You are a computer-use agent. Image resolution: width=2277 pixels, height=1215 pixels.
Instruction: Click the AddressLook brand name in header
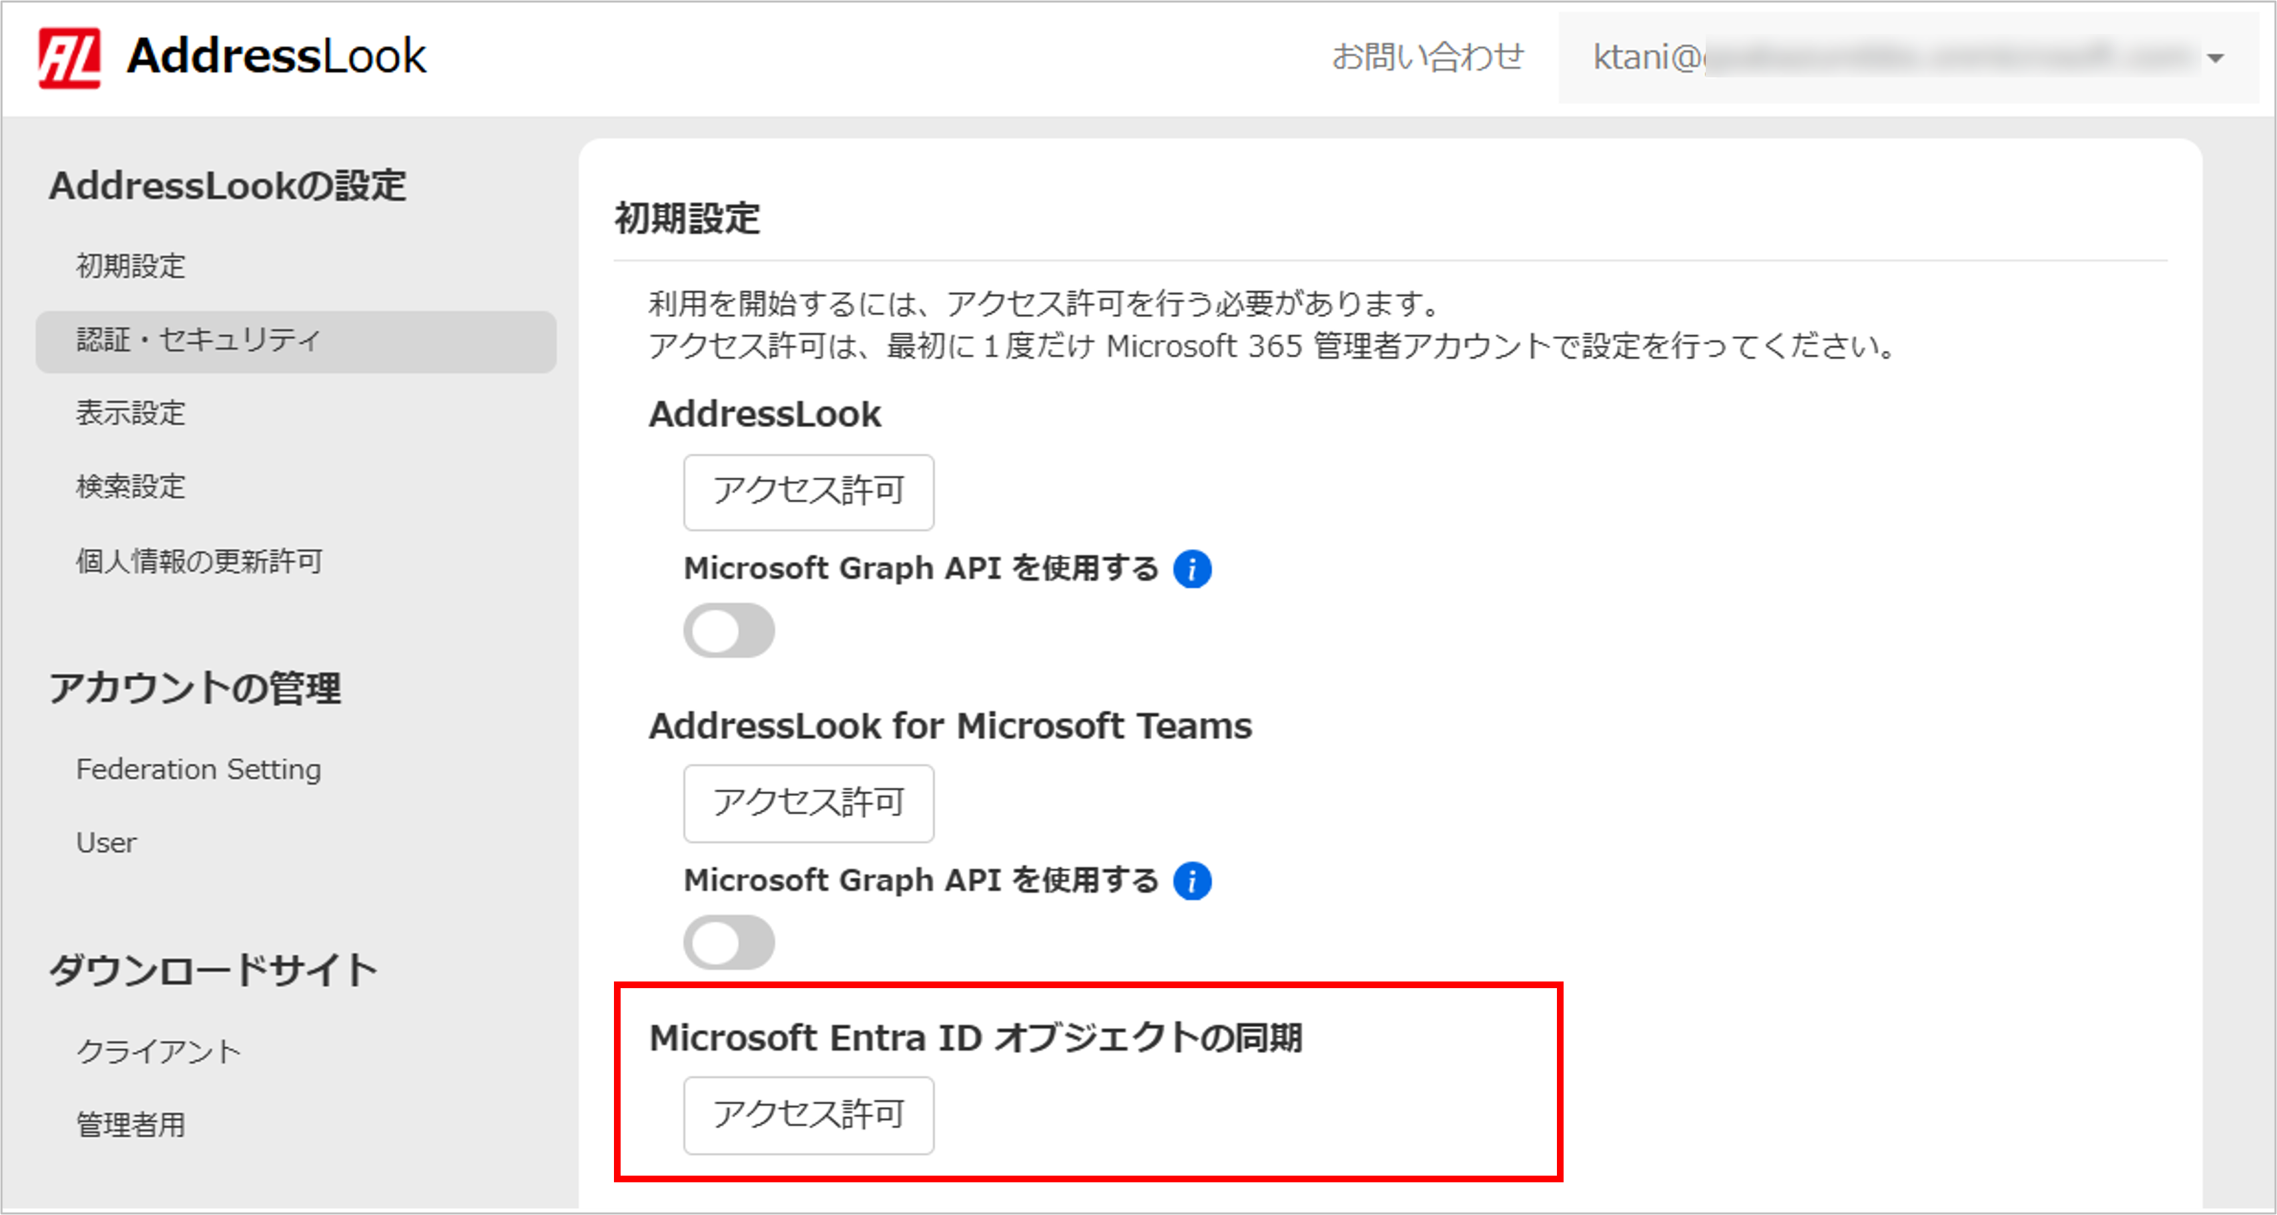[277, 57]
